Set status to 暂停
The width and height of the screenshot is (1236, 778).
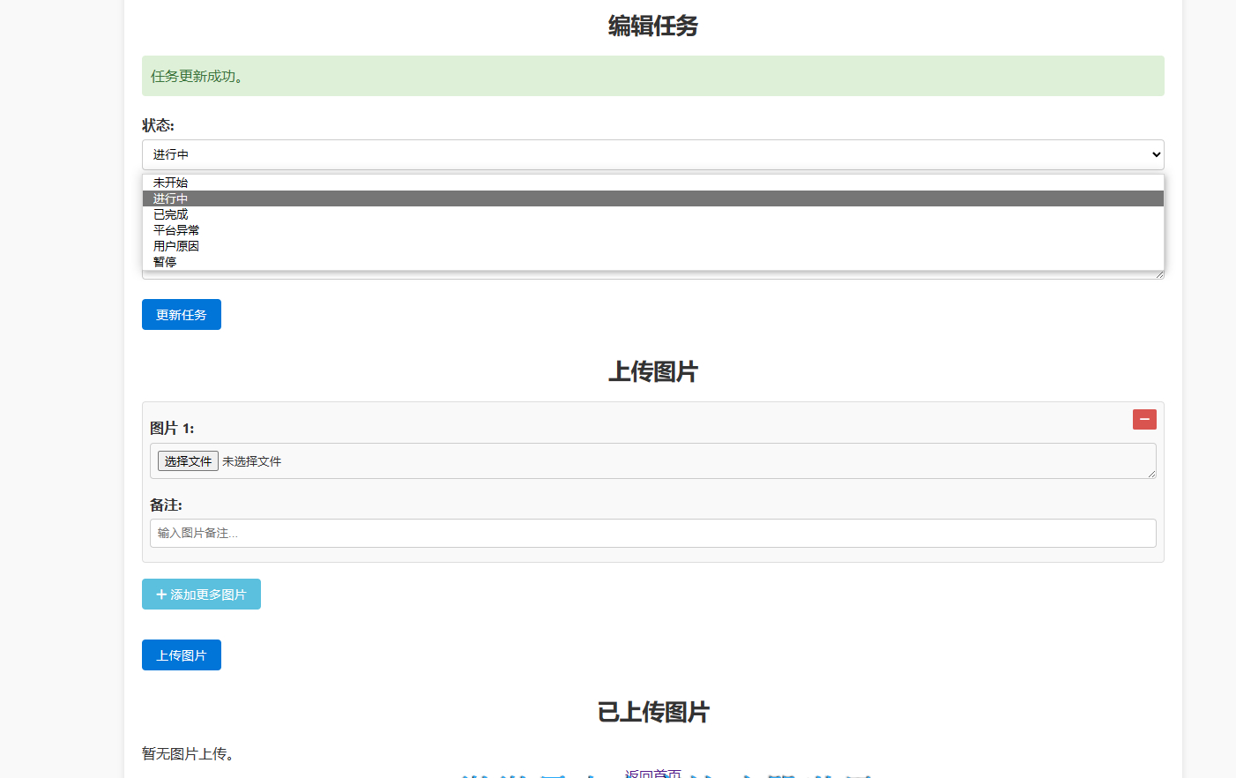pos(165,262)
